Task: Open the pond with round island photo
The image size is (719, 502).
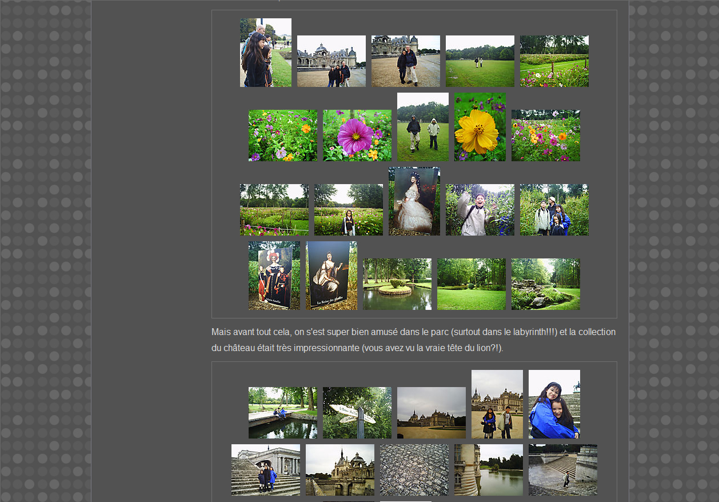Action: coord(397,284)
